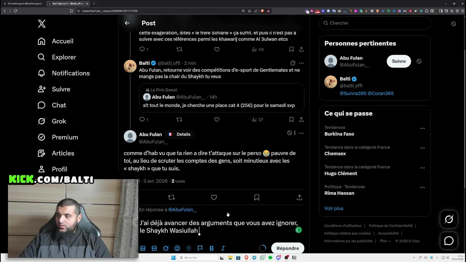
Task: Open @AbuFulan__ mention link in reply
Action: (x=182, y=210)
